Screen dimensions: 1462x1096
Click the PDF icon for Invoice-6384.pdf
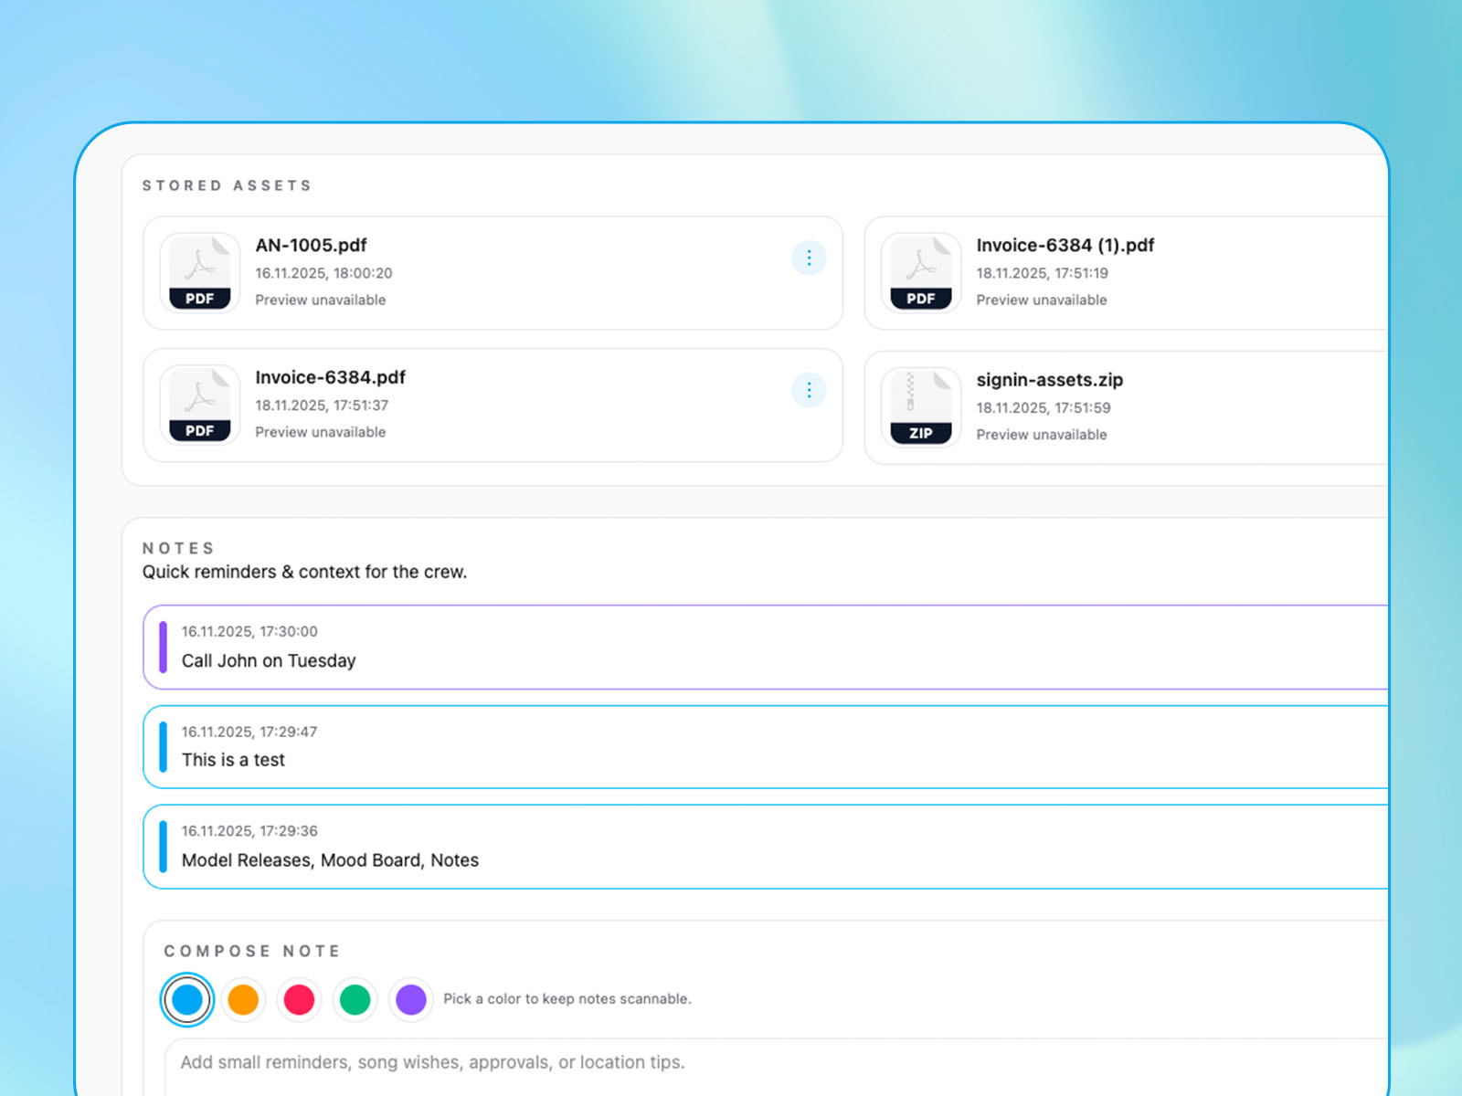point(198,405)
